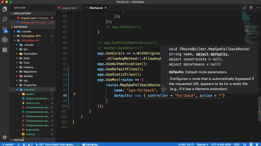Expand the OUTLINE section
This screenshot has width=261, height=146.
click(19, 140)
